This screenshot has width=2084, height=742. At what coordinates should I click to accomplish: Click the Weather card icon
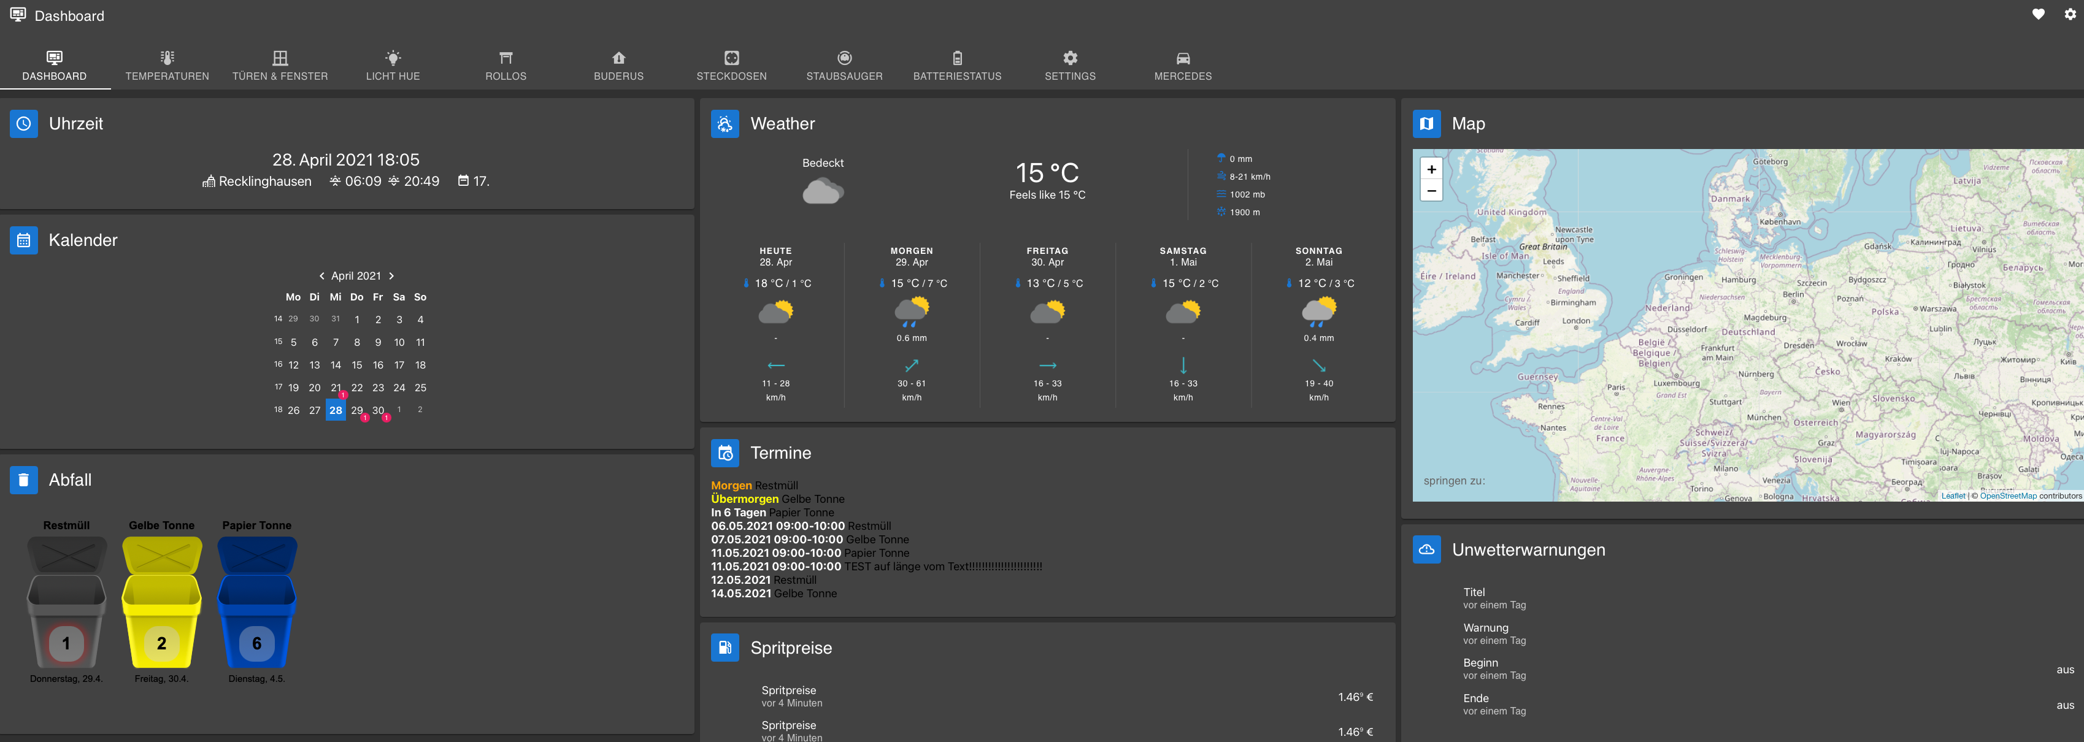pos(724,124)
